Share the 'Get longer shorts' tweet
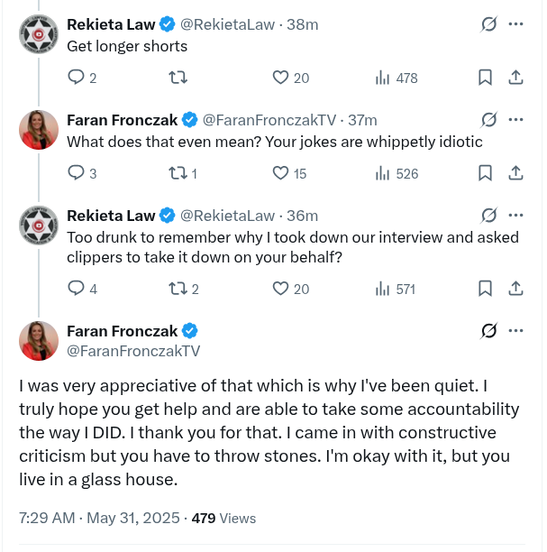Screen dimensions: 547x552 coord(515,78)
